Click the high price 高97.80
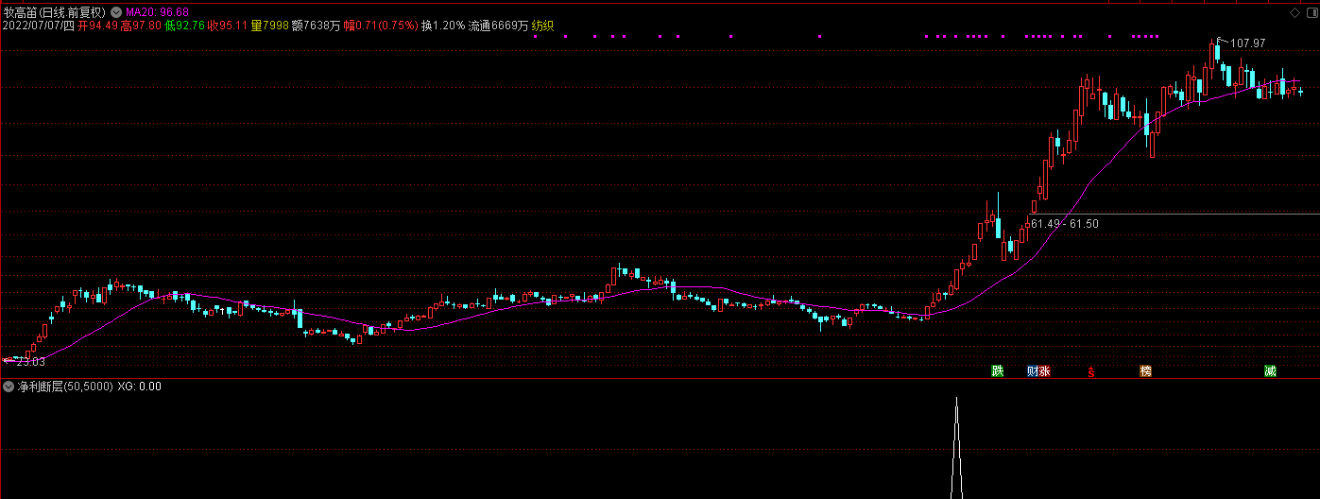 141,26
